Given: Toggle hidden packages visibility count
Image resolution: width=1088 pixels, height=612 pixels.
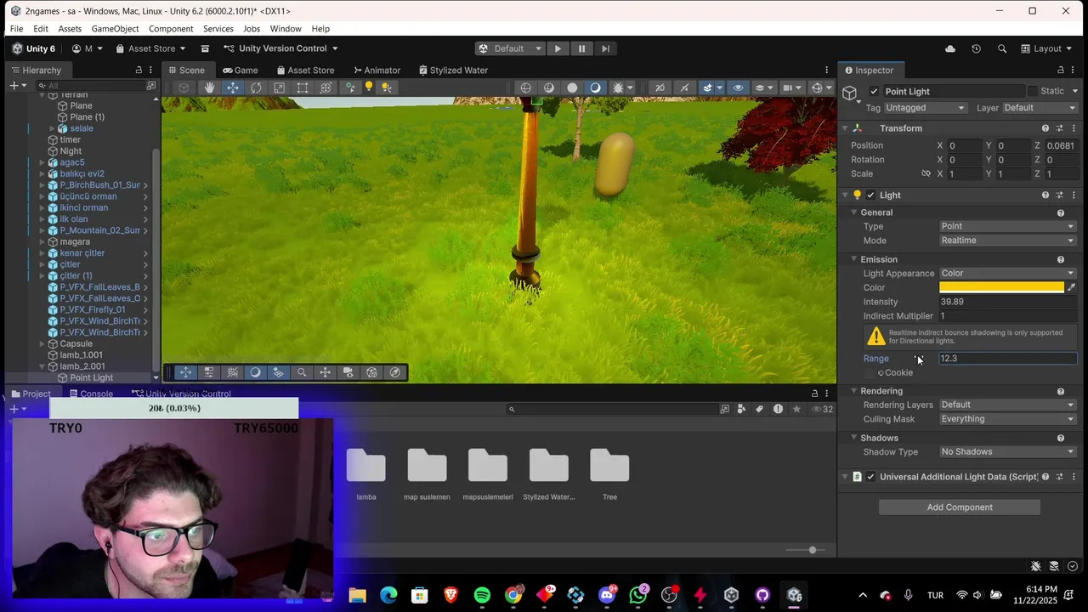Looking at the screenshot, I should (822, 409).
